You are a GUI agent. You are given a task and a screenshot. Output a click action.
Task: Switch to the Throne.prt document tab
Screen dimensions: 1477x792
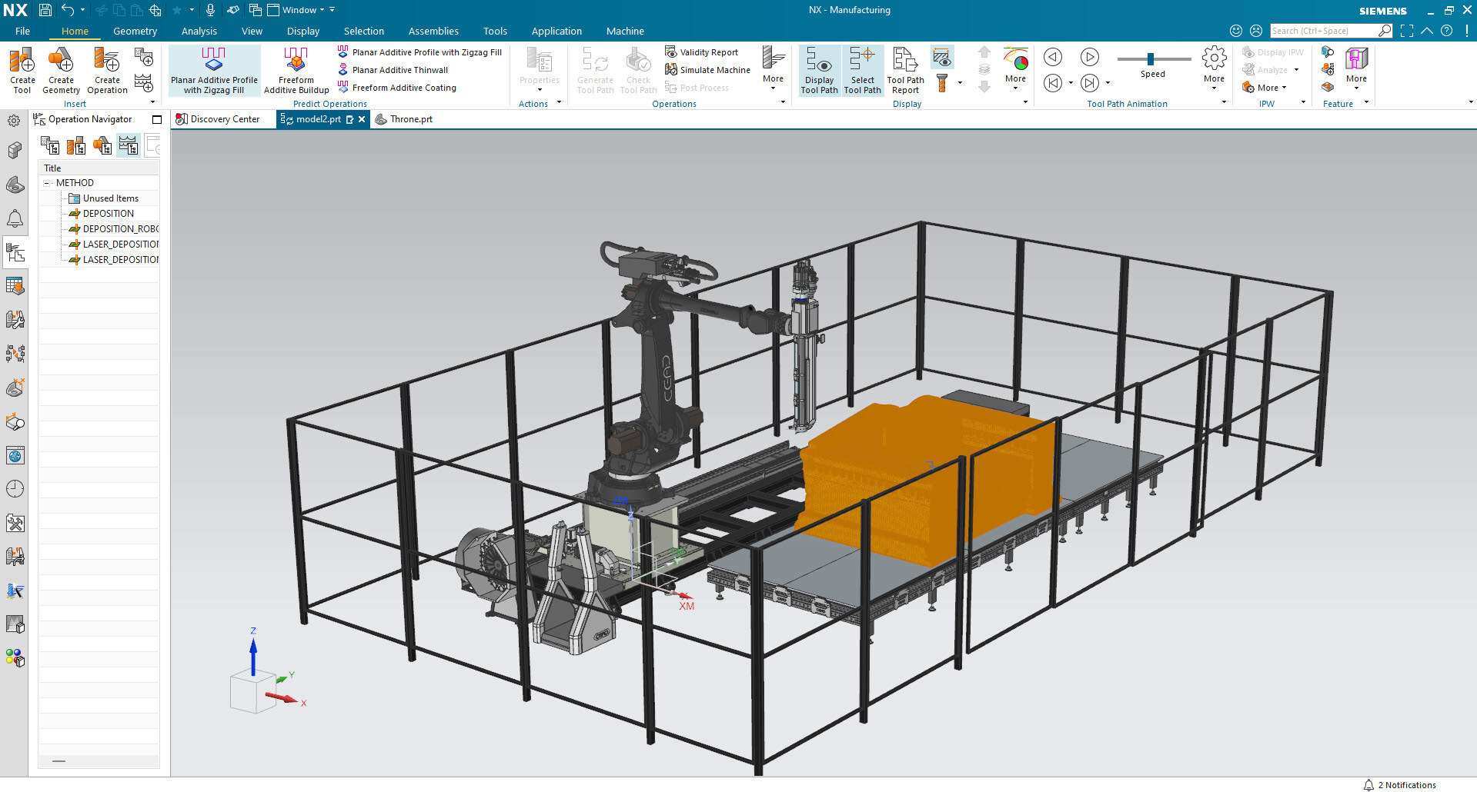pyautogui.click(x=403, y=119)
